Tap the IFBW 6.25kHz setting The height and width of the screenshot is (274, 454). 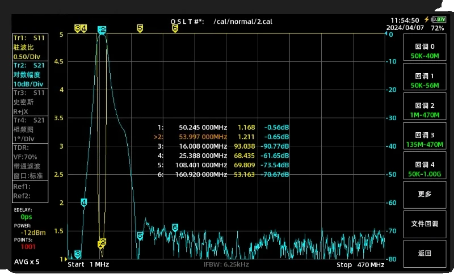click(226, 264)
